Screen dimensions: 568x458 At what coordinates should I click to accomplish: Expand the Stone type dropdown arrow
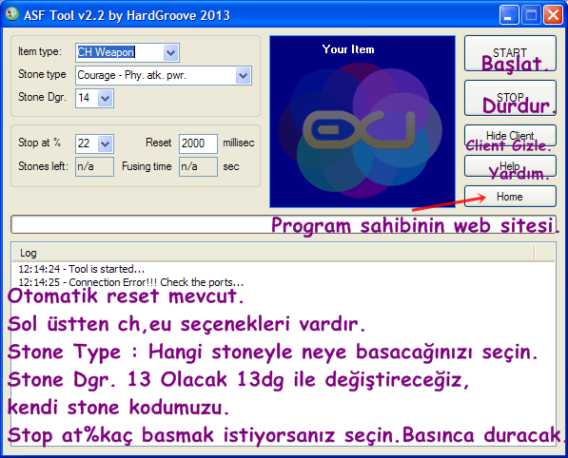[x=243, y=76]
